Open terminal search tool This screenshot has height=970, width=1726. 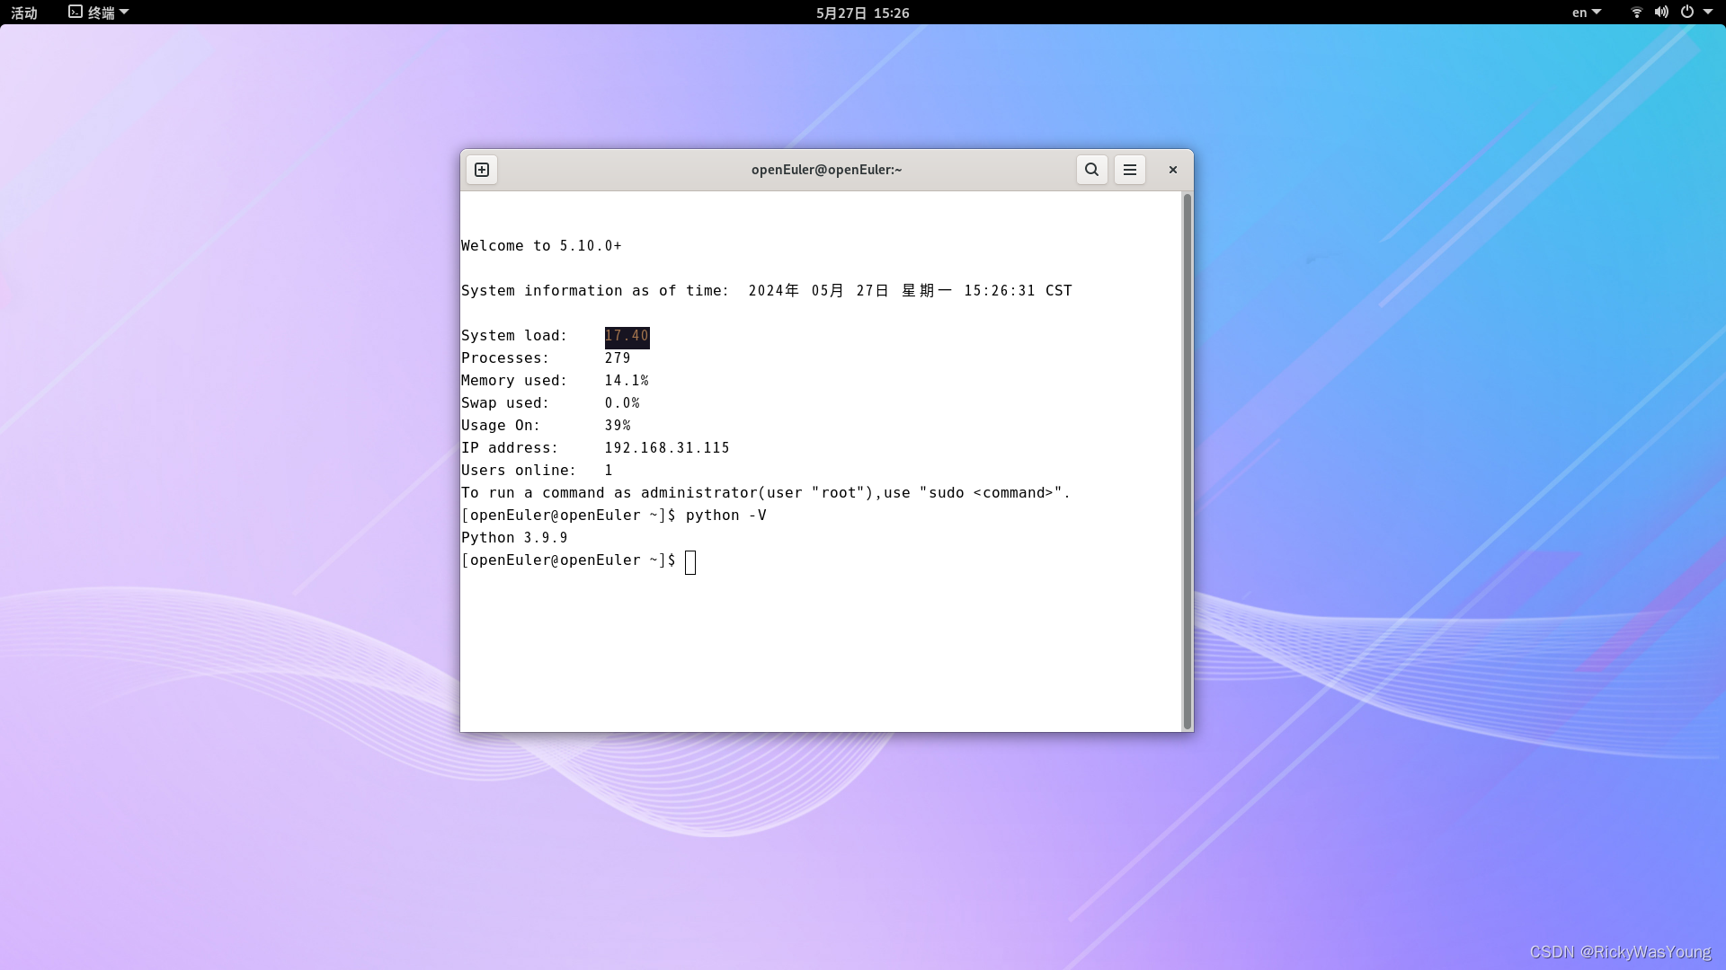(x=1091, y=170)
